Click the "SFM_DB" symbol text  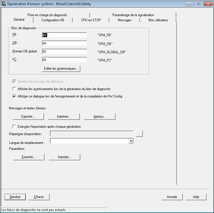coord(105,44)
